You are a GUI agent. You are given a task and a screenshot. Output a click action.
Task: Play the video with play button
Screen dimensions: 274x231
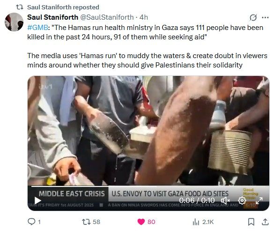(37, 201)
